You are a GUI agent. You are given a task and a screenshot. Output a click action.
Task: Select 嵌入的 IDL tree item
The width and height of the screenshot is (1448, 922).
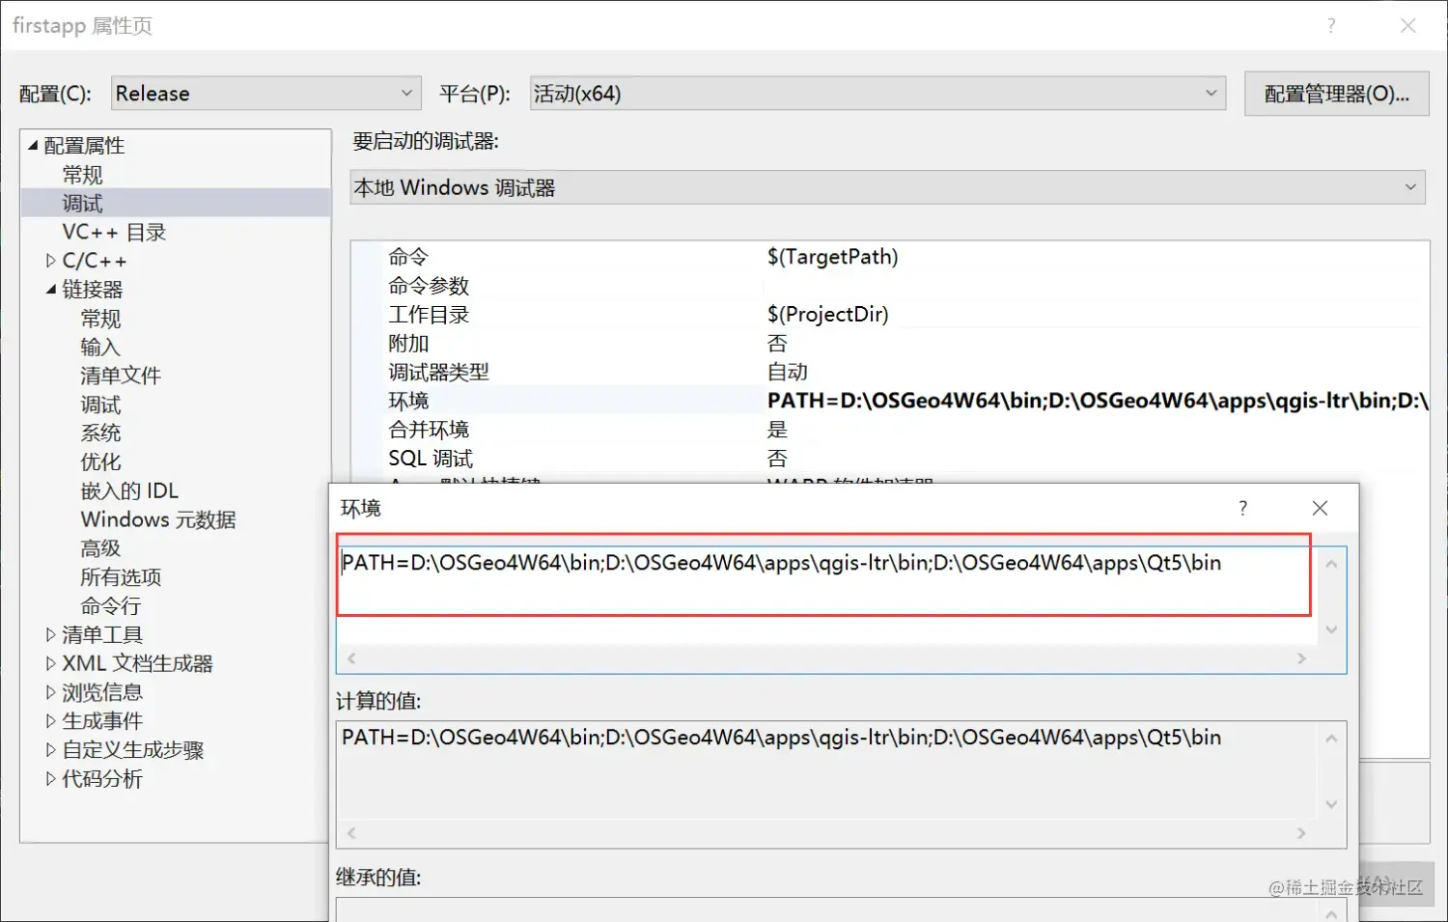click(129, 490)
